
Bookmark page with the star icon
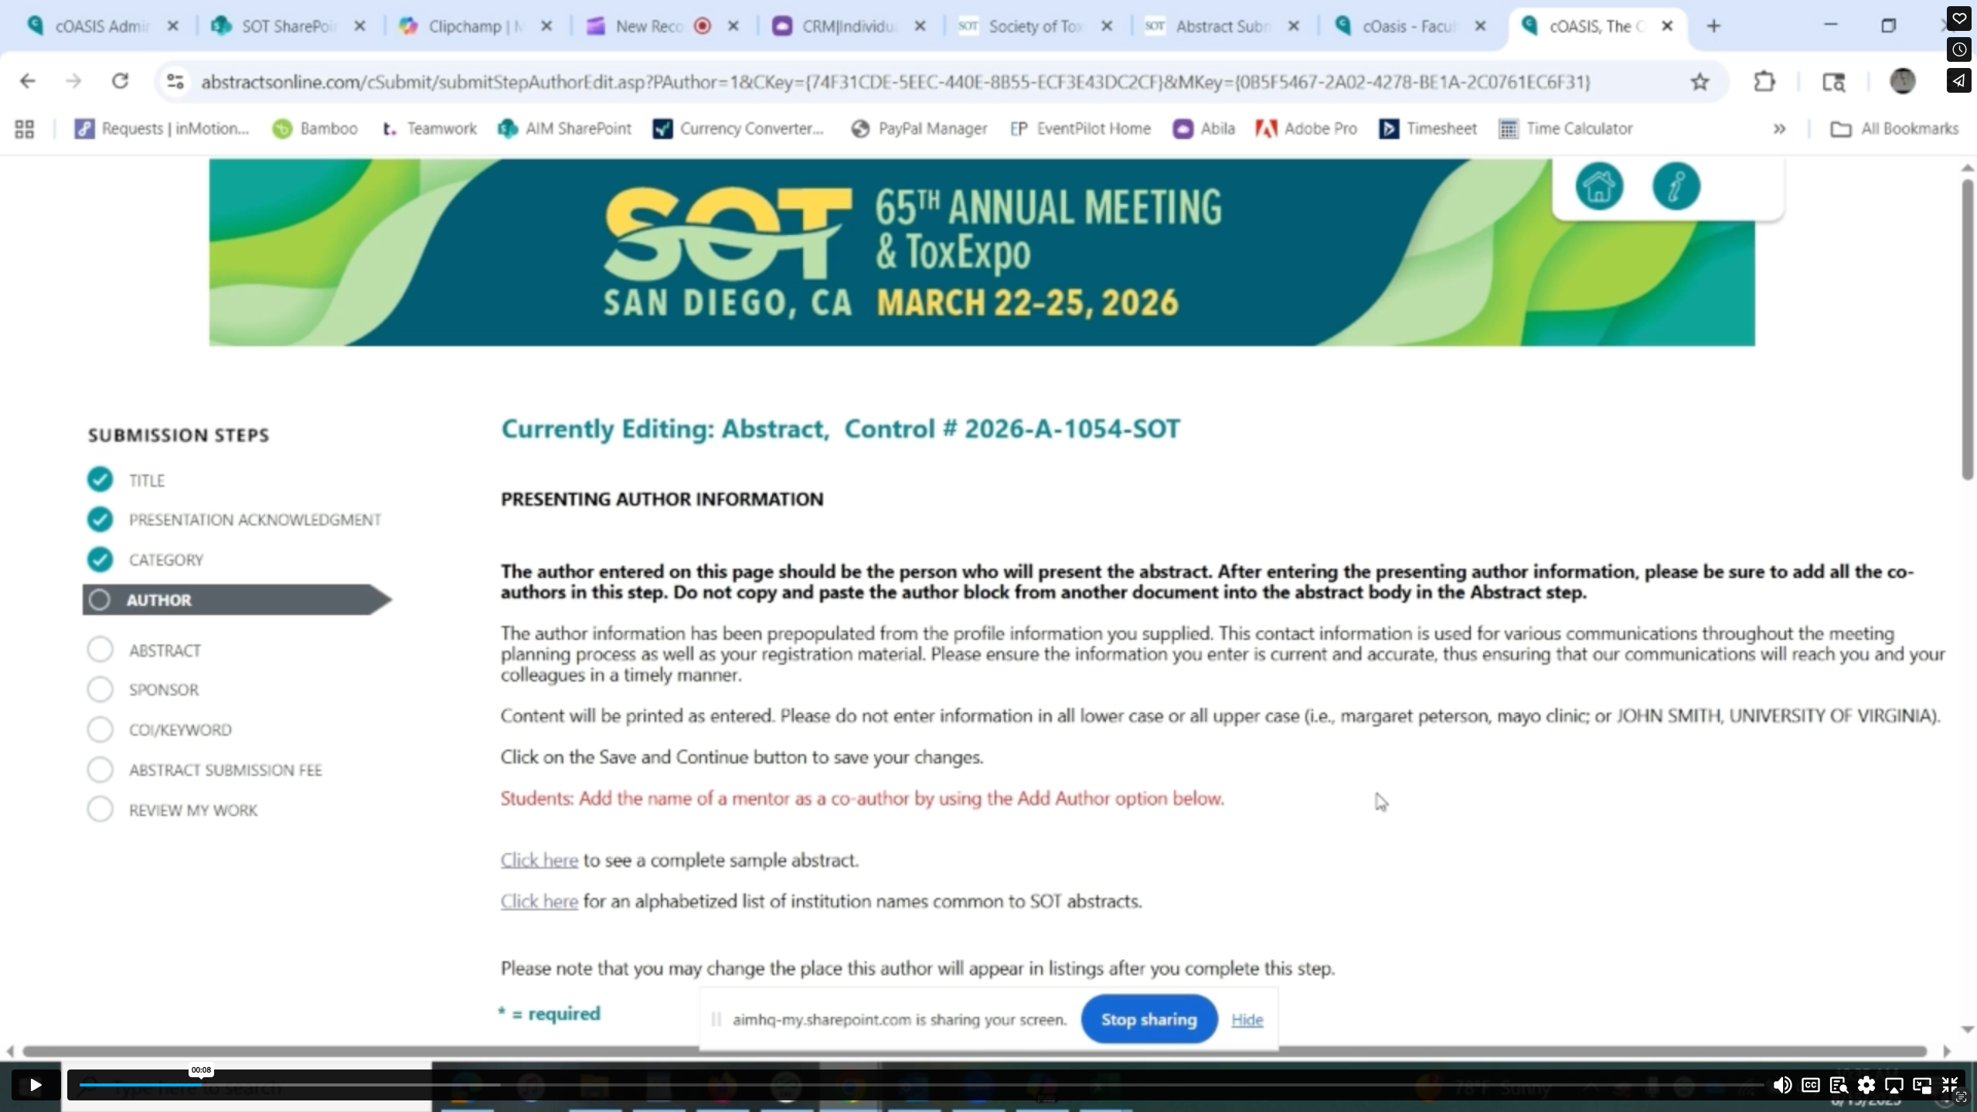point(1699,82)
